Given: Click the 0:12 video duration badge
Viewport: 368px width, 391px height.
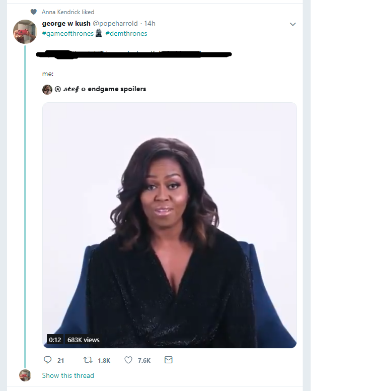Looking at the screenshot, I should tap(55, 340).
